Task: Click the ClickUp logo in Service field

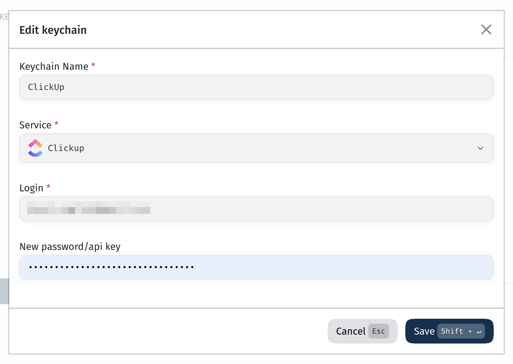Action: (35, 148)
